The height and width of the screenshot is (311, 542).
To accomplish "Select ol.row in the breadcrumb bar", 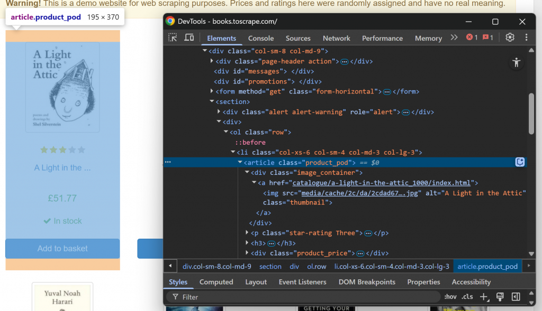I will click(317, 266).
